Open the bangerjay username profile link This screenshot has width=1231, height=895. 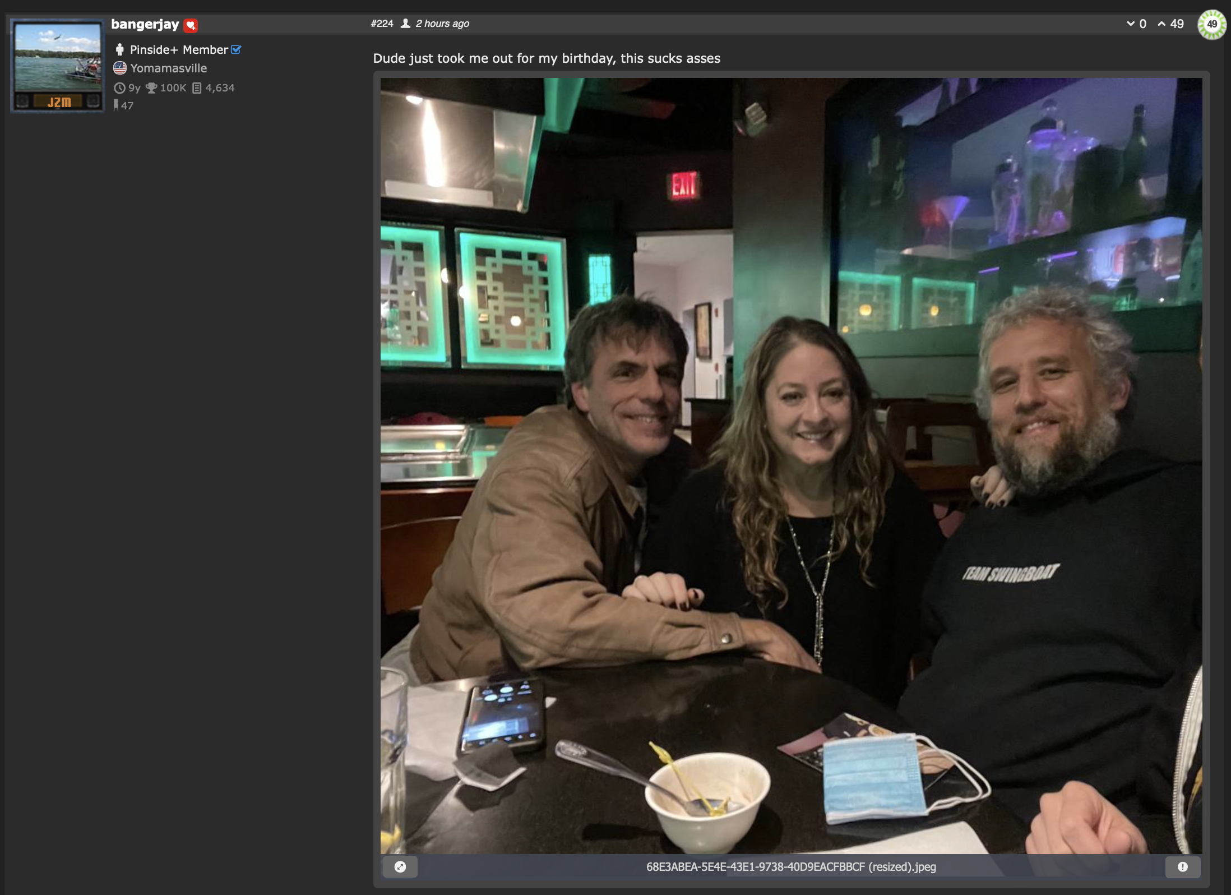pyautogui.click(x=145, y=25)
